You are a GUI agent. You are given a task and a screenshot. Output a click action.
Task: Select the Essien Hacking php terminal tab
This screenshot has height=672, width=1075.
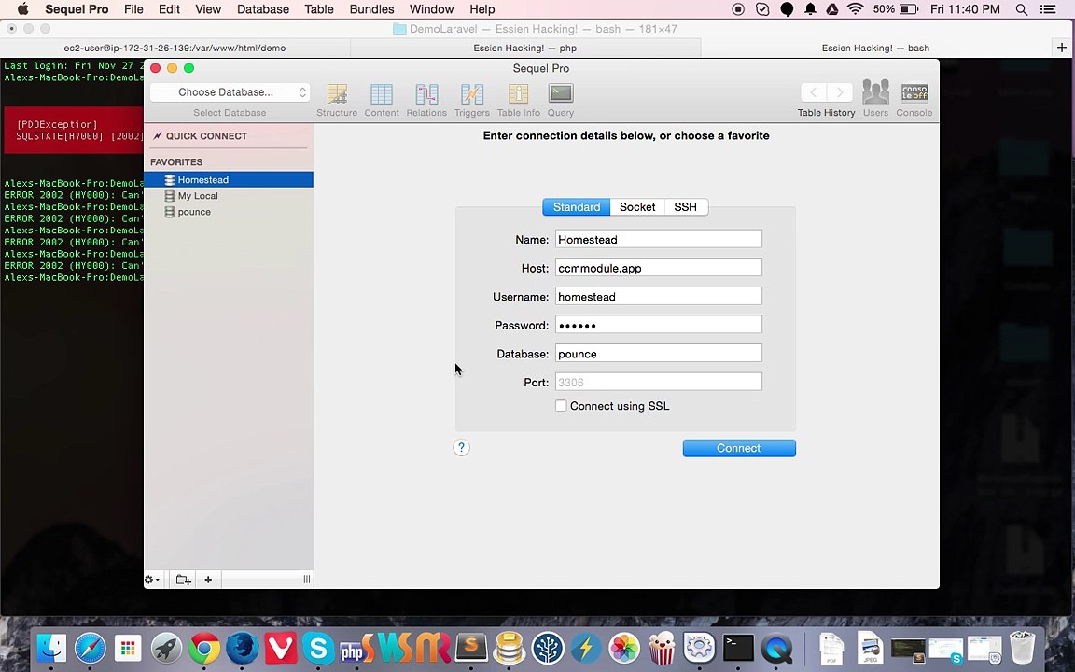point(525,48)
